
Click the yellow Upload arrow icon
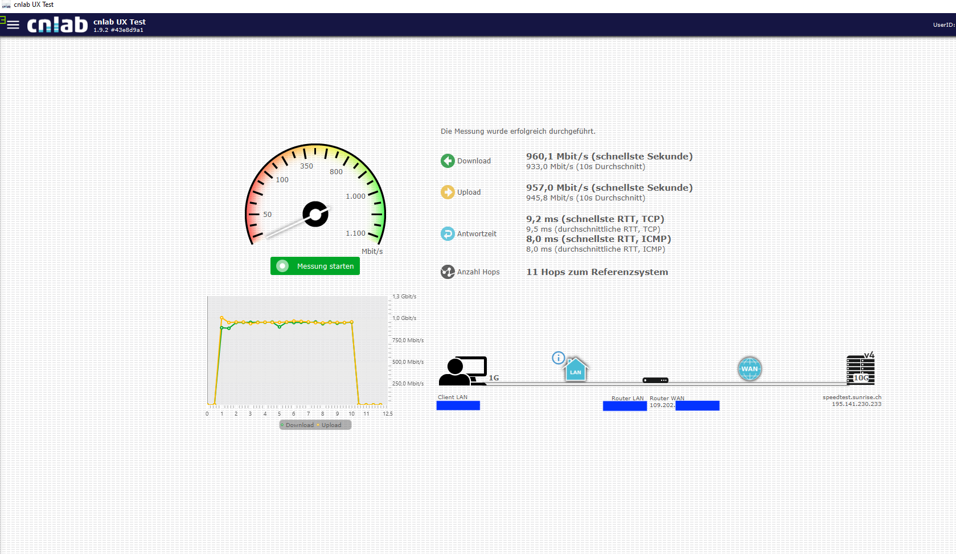pyautogui.click(x=448, y=192)
